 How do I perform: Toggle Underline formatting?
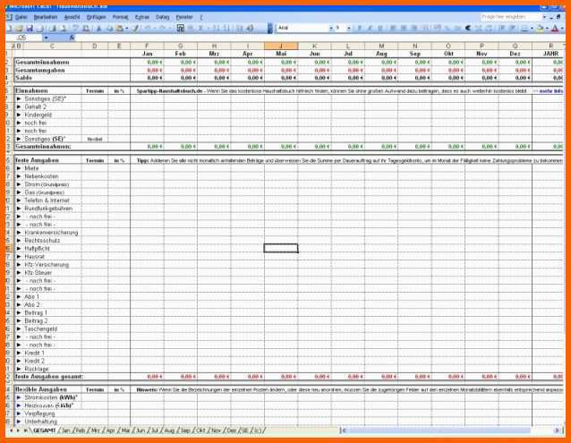point(380,28)
